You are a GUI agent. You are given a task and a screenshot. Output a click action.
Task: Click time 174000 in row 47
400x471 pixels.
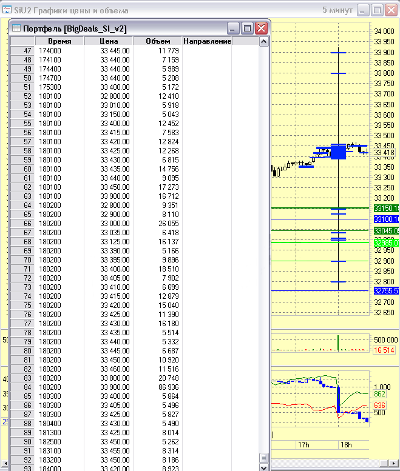coord(50,50)
